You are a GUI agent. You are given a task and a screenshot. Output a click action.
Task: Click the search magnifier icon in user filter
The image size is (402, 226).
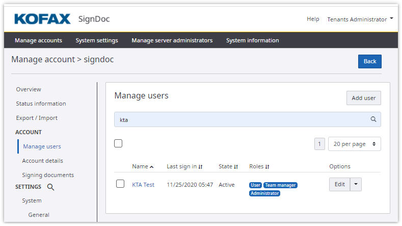[x=373, y=119]
